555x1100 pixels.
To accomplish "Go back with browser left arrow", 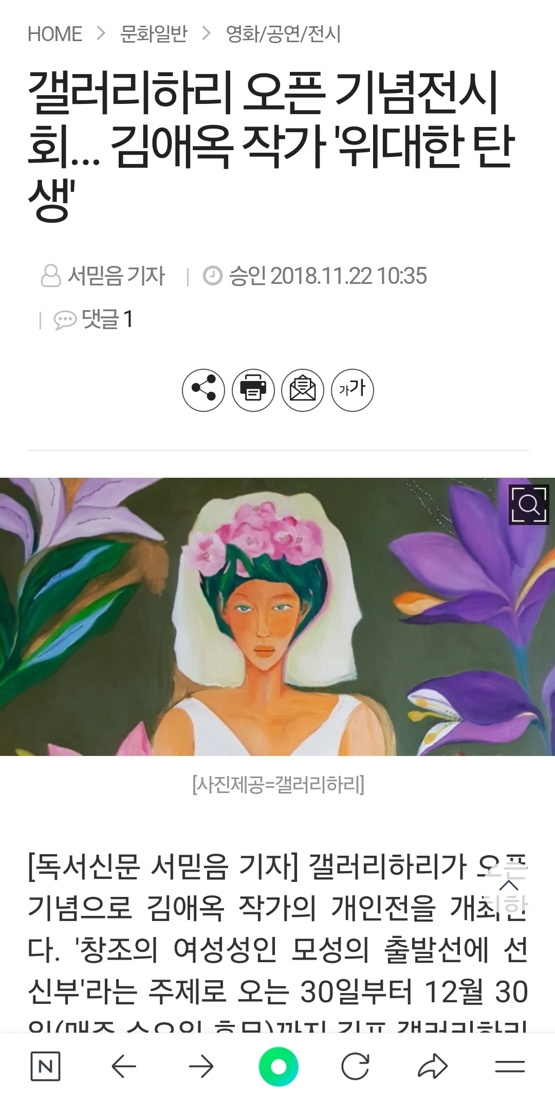I will tap(124, 1066).
